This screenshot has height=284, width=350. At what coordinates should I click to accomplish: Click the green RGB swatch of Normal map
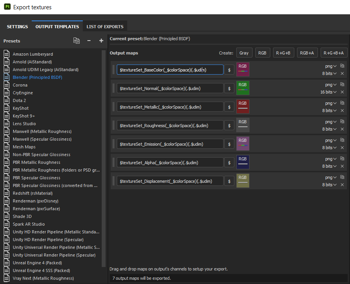click(242, 88)
